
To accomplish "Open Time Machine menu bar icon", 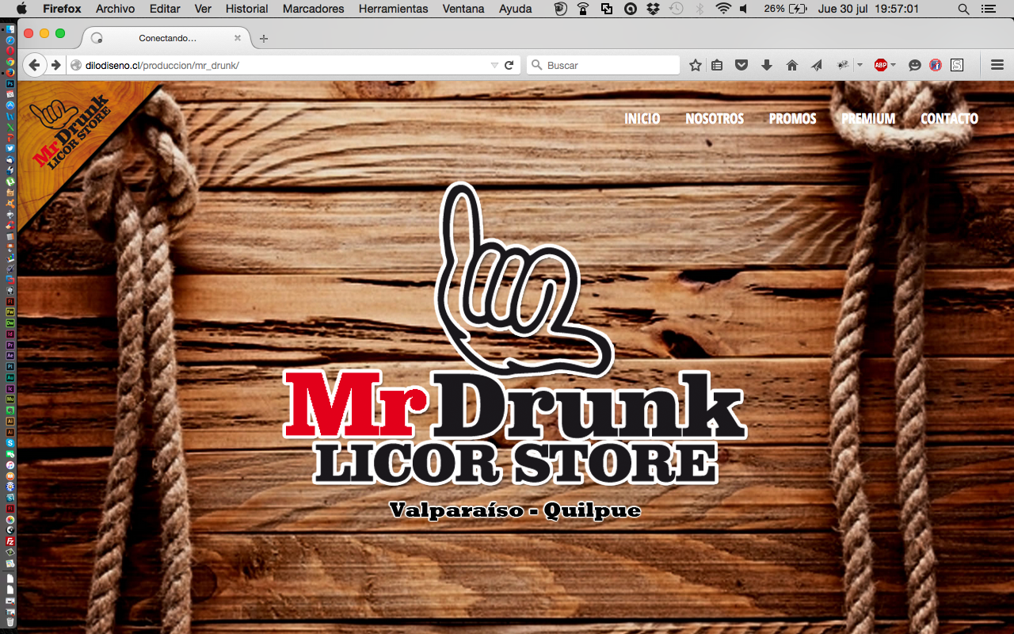I will click(x=676, y=9).
